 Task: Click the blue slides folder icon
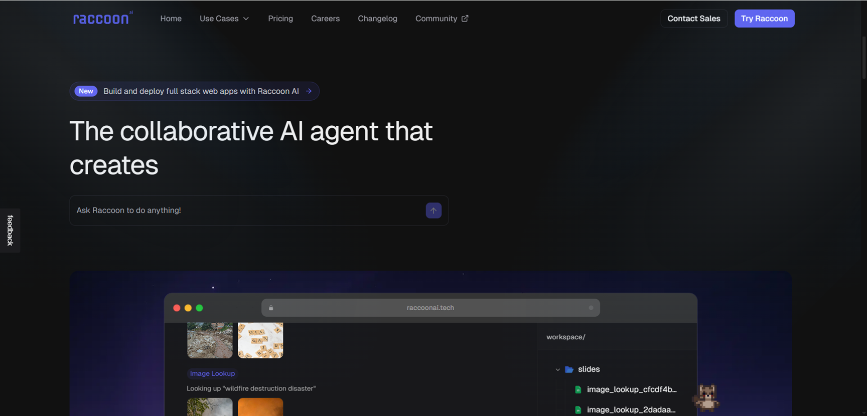point(569,369)
